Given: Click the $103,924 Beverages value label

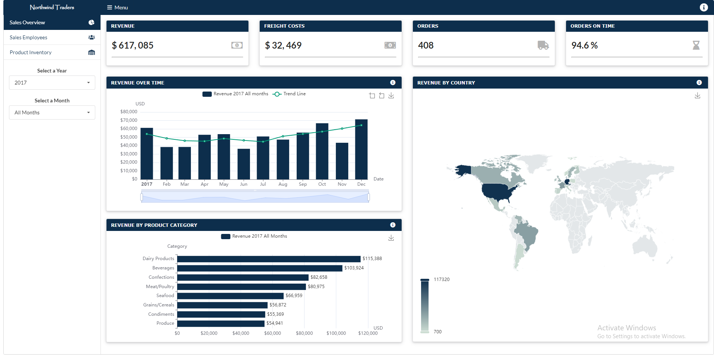Looking at the screenshot, I should (x=354, y=268).
